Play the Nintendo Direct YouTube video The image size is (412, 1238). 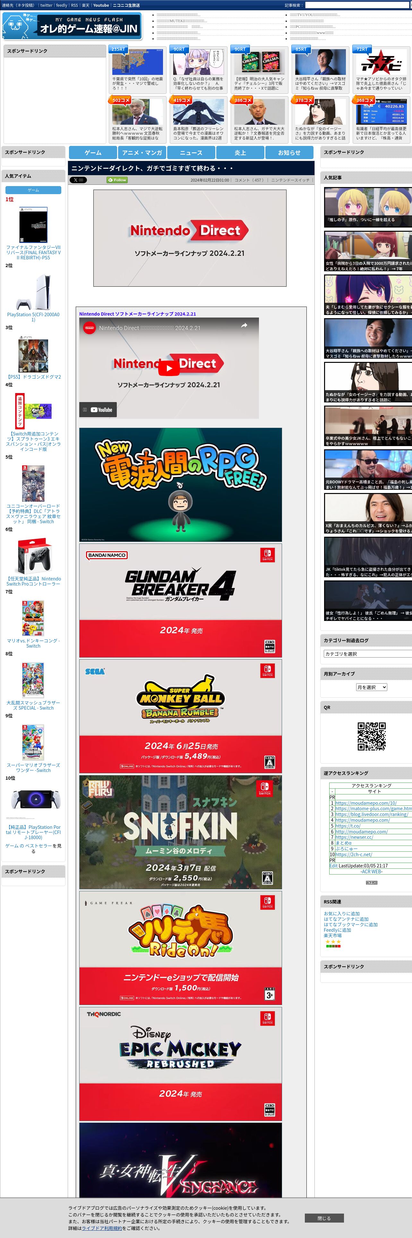169,369
